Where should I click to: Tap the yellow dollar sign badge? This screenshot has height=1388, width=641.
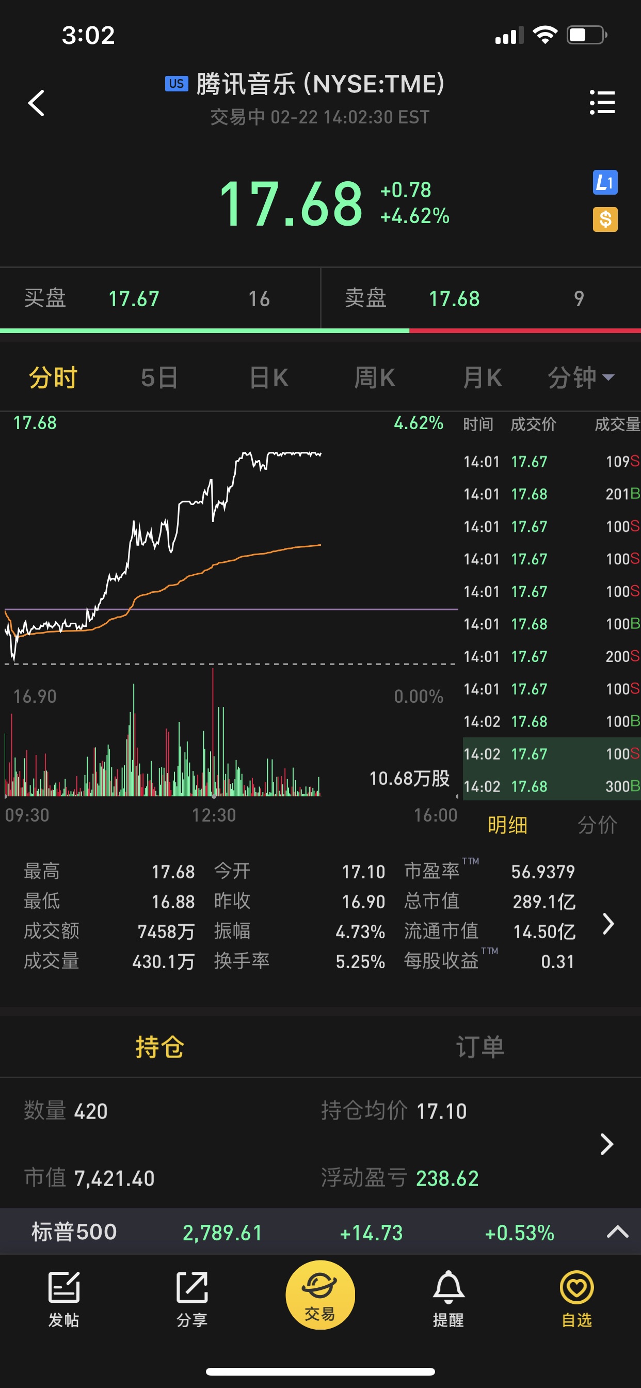pos(605,219)
